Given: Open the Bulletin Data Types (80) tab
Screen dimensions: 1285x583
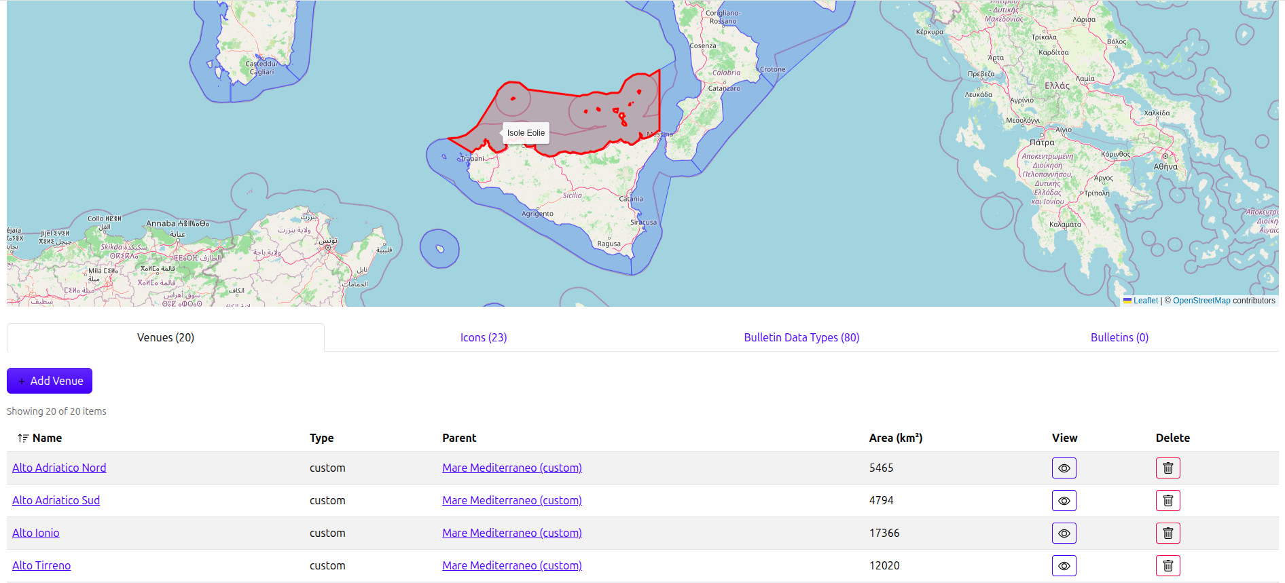Looking at the screenshot, I should pos(801,337).
